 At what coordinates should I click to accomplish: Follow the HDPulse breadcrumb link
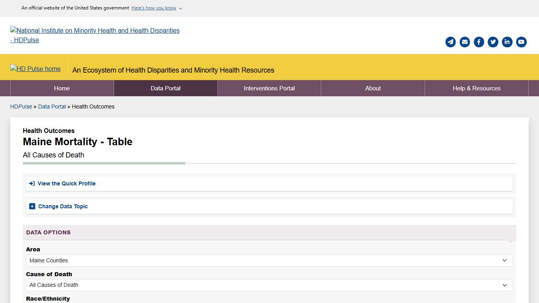tap(21, 107)
